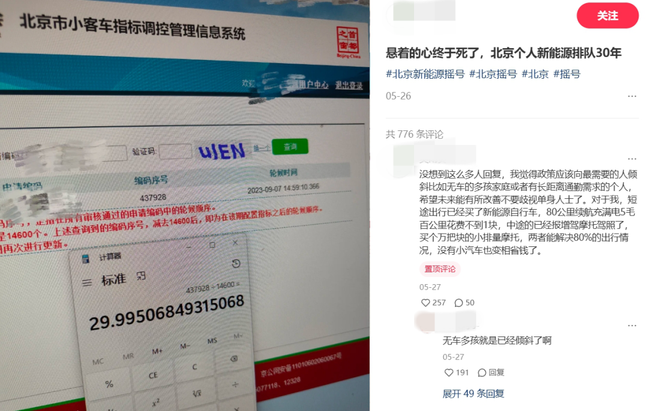
Task: Open the #北京 hashtag link
Action: pos(535,74)
